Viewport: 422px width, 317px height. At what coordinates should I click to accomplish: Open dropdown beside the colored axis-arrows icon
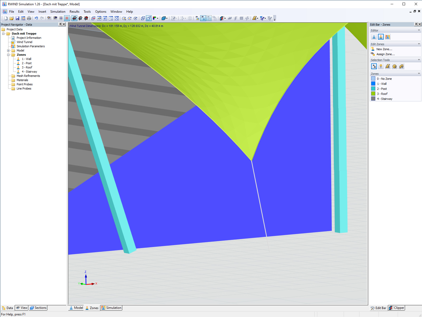point(157,18)
